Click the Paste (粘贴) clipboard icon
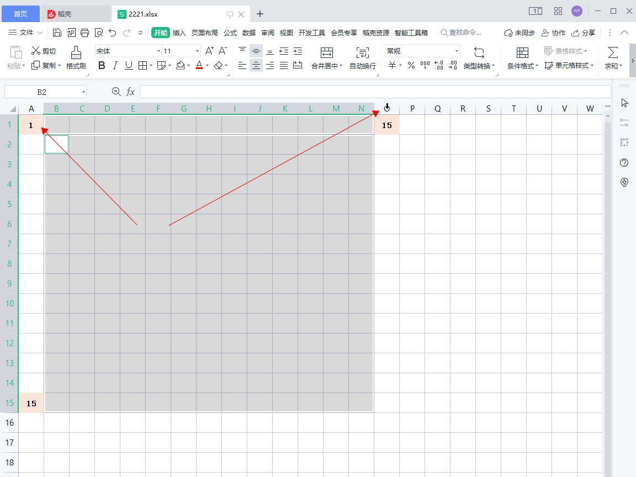The width and height of the screenshot is (636, 477). (15, 53)
